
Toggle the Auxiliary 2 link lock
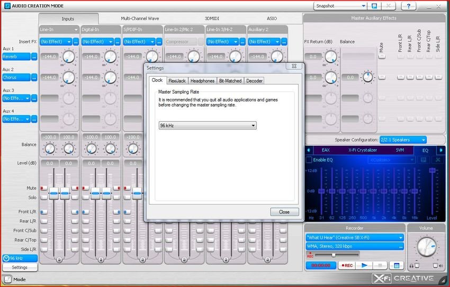pyautogui.click(x=267, y=260)
